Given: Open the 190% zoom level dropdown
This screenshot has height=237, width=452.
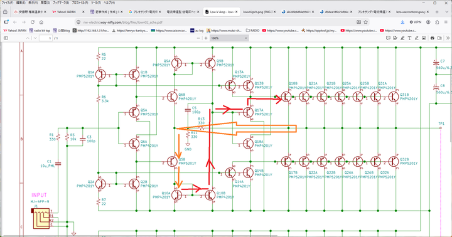Looking at the screenshot, I should [229, 38].
